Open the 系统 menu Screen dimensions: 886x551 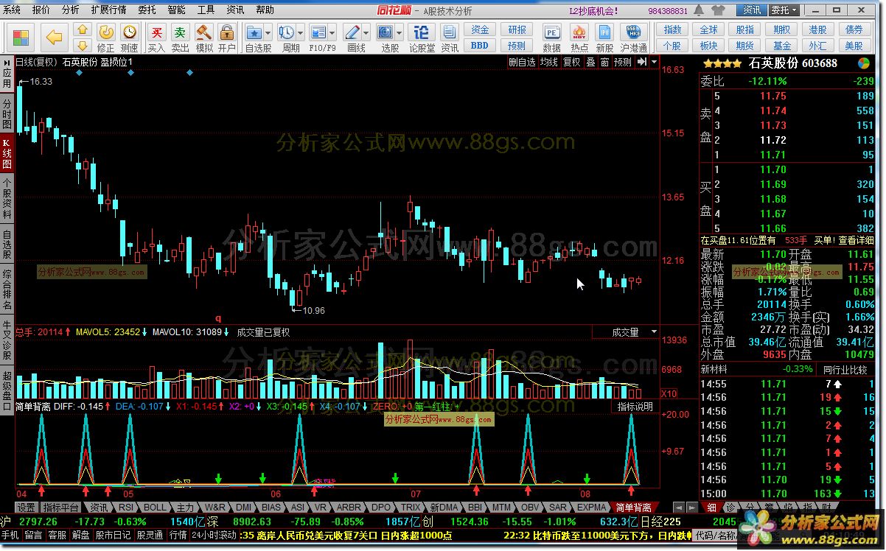pyautogui.click(x=12, y=10)
